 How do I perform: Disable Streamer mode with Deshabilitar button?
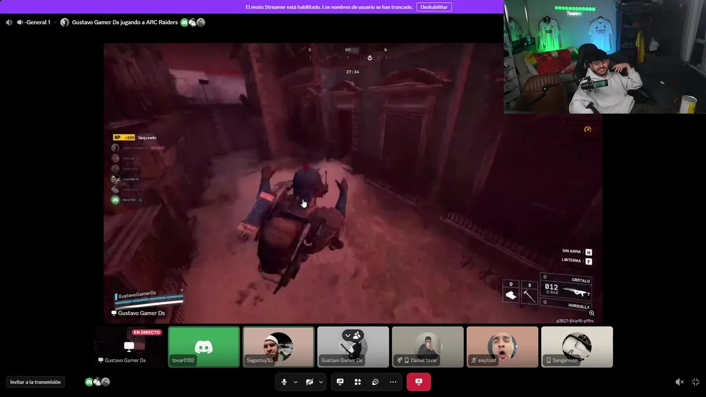[x=434, y=7]
